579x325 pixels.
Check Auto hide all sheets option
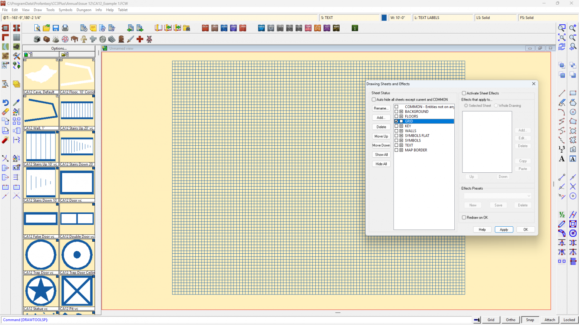(x=374, y=99)
